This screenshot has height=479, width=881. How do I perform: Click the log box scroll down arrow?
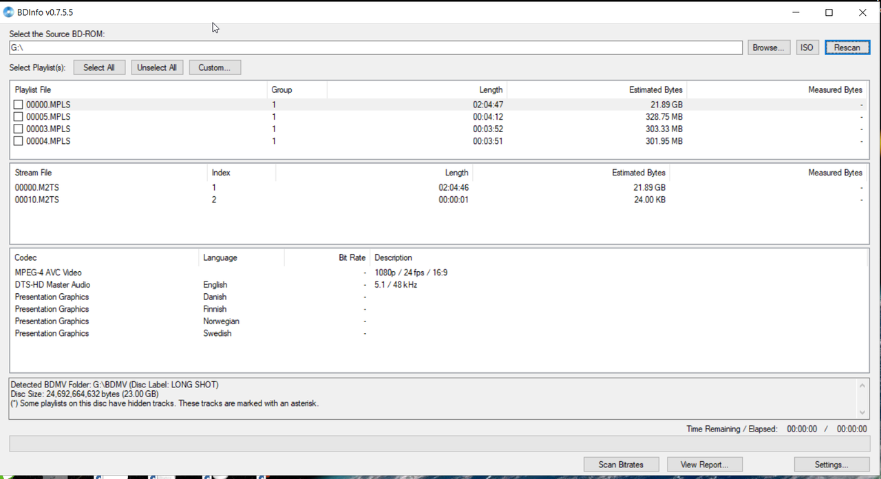point(862,412)
